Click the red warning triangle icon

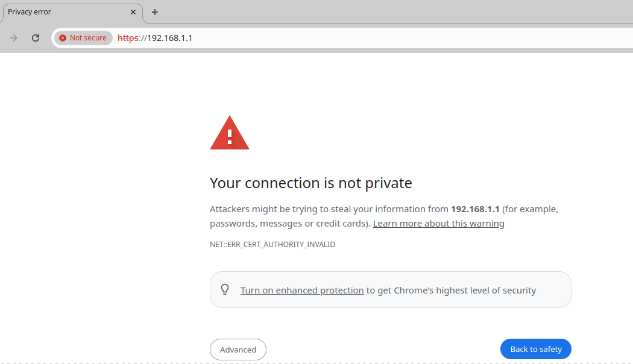click(x=229, y=133)
